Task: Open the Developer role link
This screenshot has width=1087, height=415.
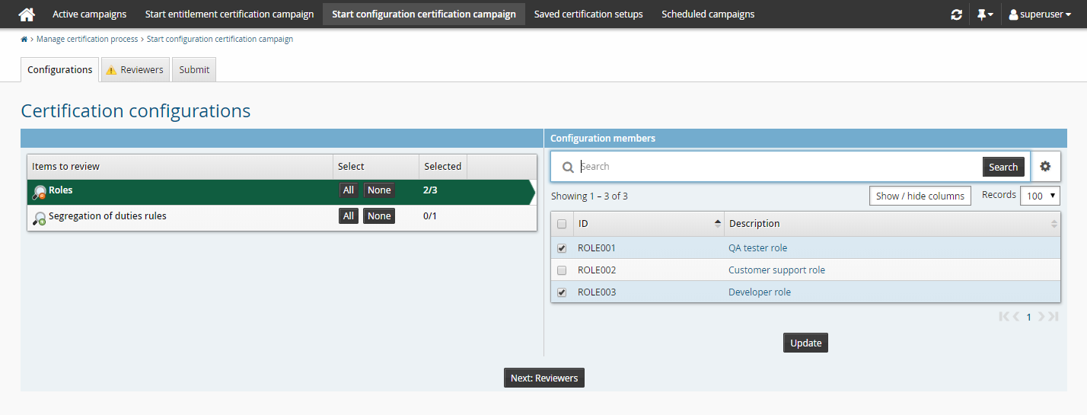Action: [759, 292]
